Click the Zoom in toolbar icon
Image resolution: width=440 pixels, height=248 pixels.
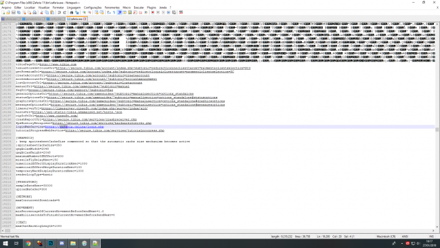point(84,12)
